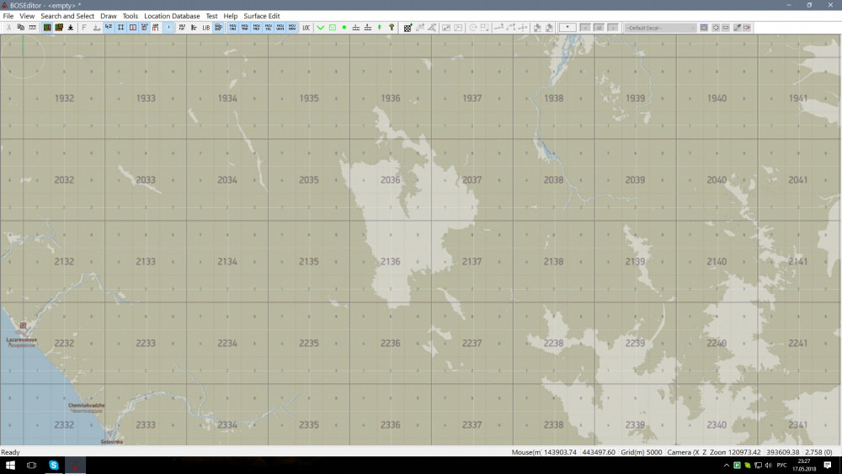Screen dimensions: 842x474
Task: Click the Copy icon in toolbar
Action: click(20, 28)
